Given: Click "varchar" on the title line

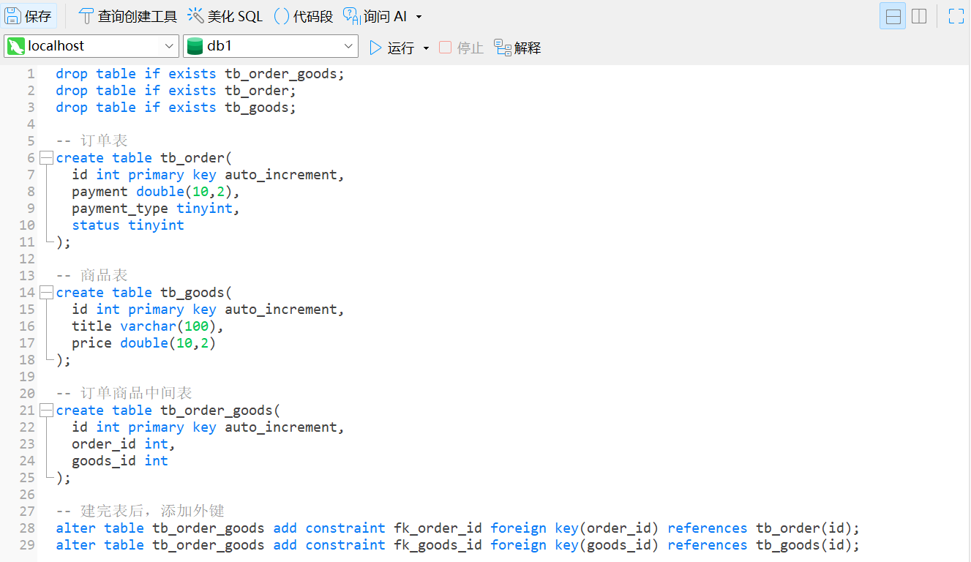Looking at the screenshot, I should click(149, 326).
